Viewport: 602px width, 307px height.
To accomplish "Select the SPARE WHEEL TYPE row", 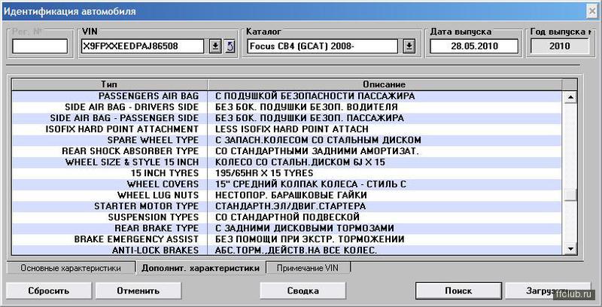I will click(286, 140).
